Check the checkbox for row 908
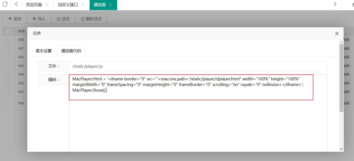The width and height of the screenshot is (354, 161). [8, 40]
